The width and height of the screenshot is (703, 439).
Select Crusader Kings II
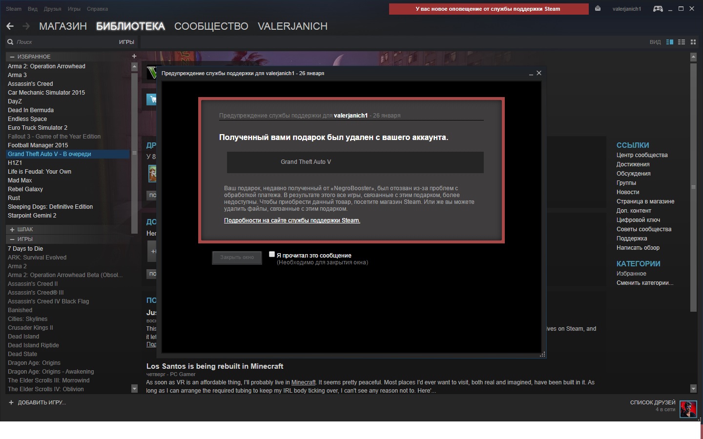[x=68, y=328]
